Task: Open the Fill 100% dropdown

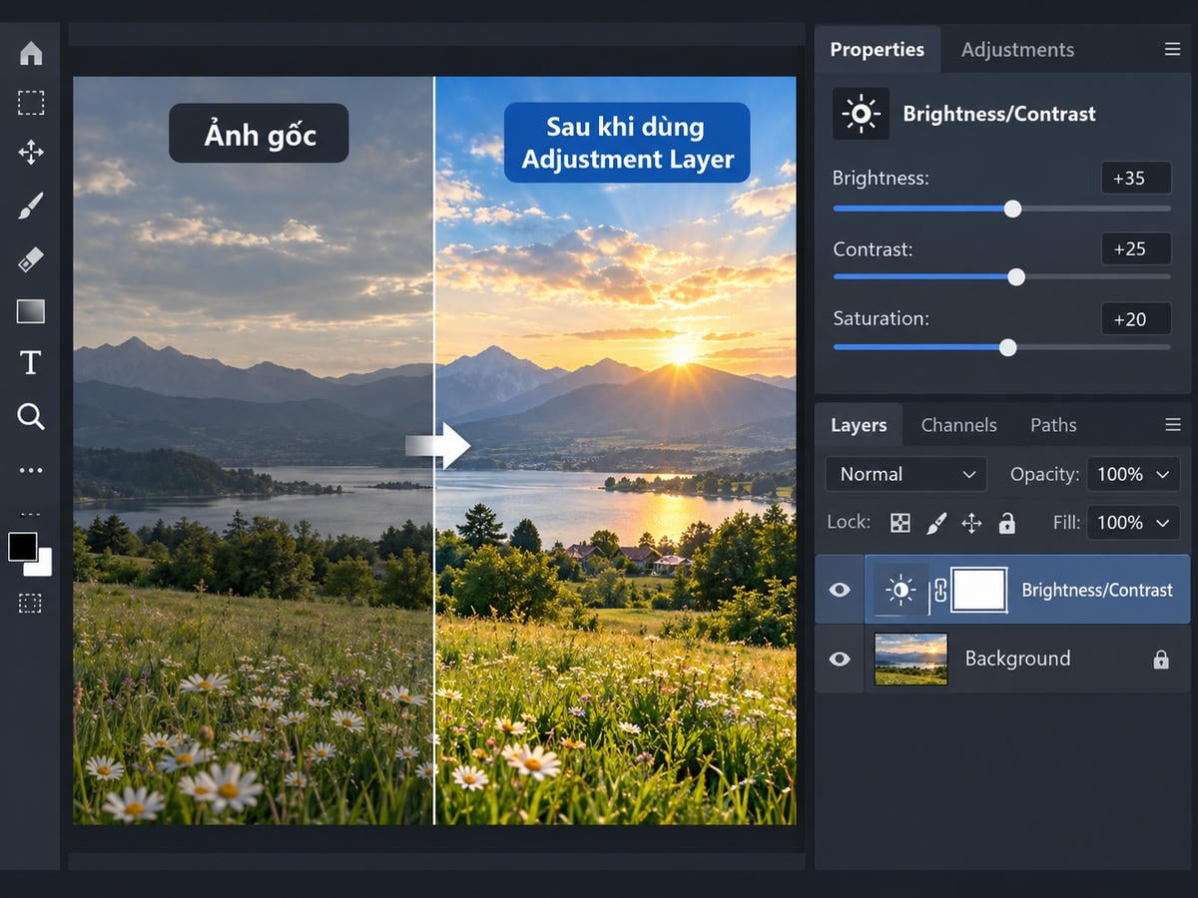Action: click(x=1133, y=522)
